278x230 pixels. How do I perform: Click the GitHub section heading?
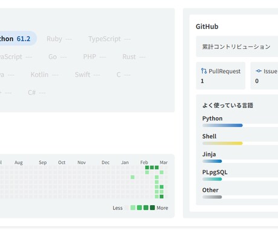coord(207,27)
